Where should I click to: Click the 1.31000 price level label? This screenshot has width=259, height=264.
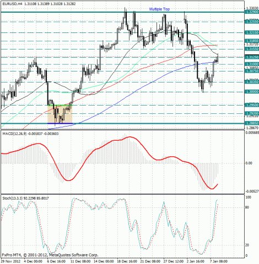[x=252, y=64]
